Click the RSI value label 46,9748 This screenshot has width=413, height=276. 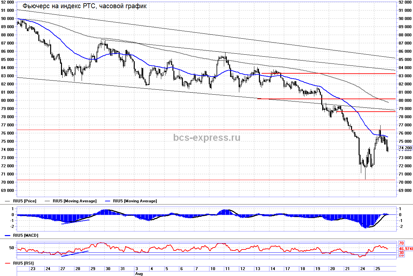click(405, 248)
